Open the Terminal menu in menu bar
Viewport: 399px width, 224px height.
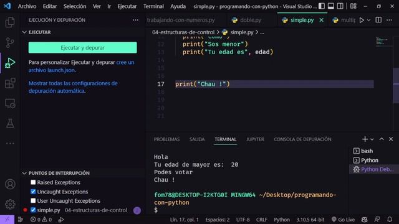pyautogui.click(x=153, y=6)
